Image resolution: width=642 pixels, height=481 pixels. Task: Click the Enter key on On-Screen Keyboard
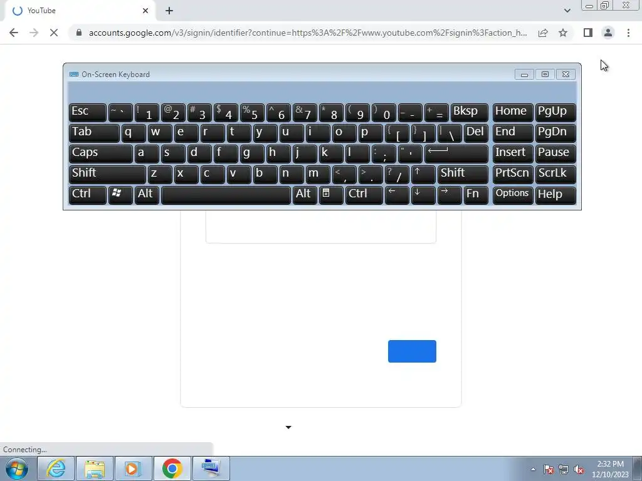[456, 153]
